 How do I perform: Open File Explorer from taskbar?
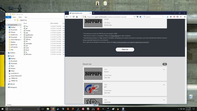click(x=48, y=109)
